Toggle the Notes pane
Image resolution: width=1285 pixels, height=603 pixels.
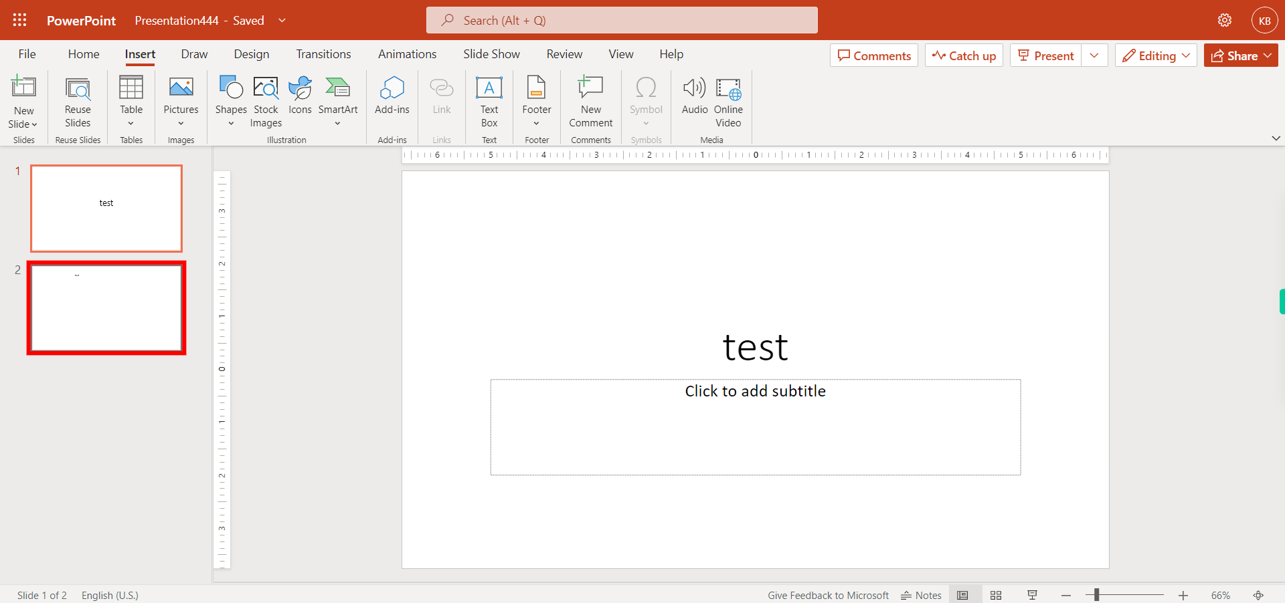click(921, 595)
